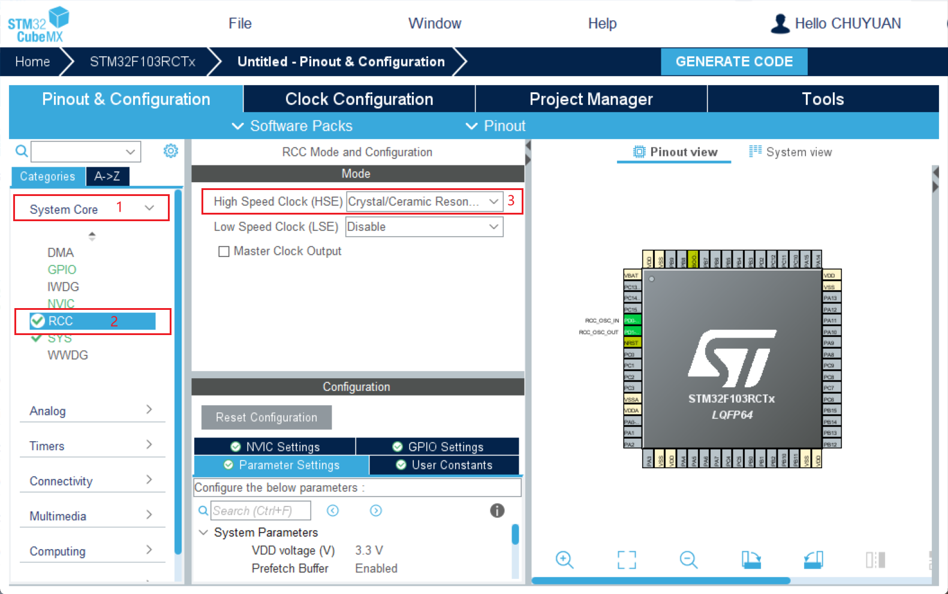Open the Help menu
The width and height of the screenshot is (948, 594).
pyautogui.click(x=602, y=23)
